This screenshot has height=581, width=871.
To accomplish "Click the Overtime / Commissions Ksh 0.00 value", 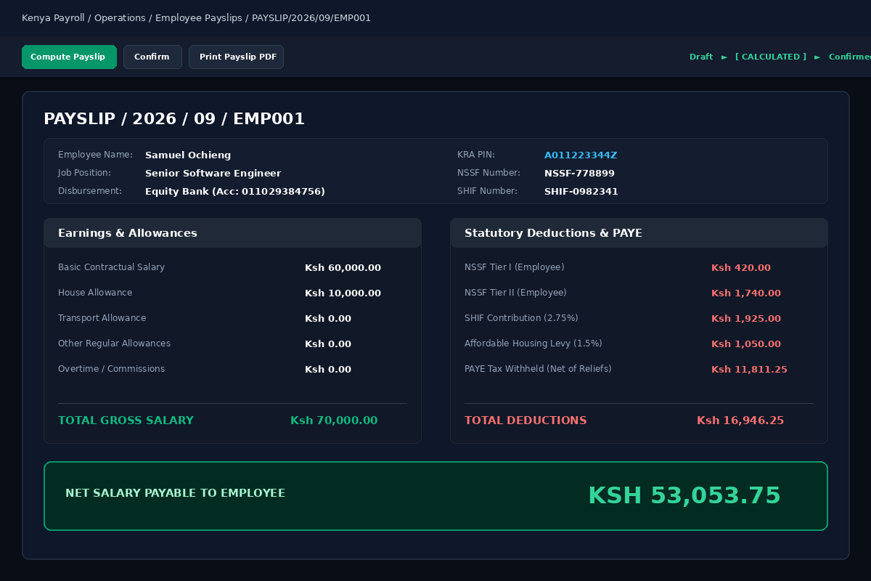I will tap(328, 370).
